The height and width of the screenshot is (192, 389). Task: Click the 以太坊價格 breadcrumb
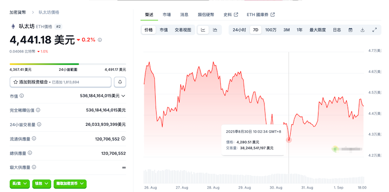(49, 12)
